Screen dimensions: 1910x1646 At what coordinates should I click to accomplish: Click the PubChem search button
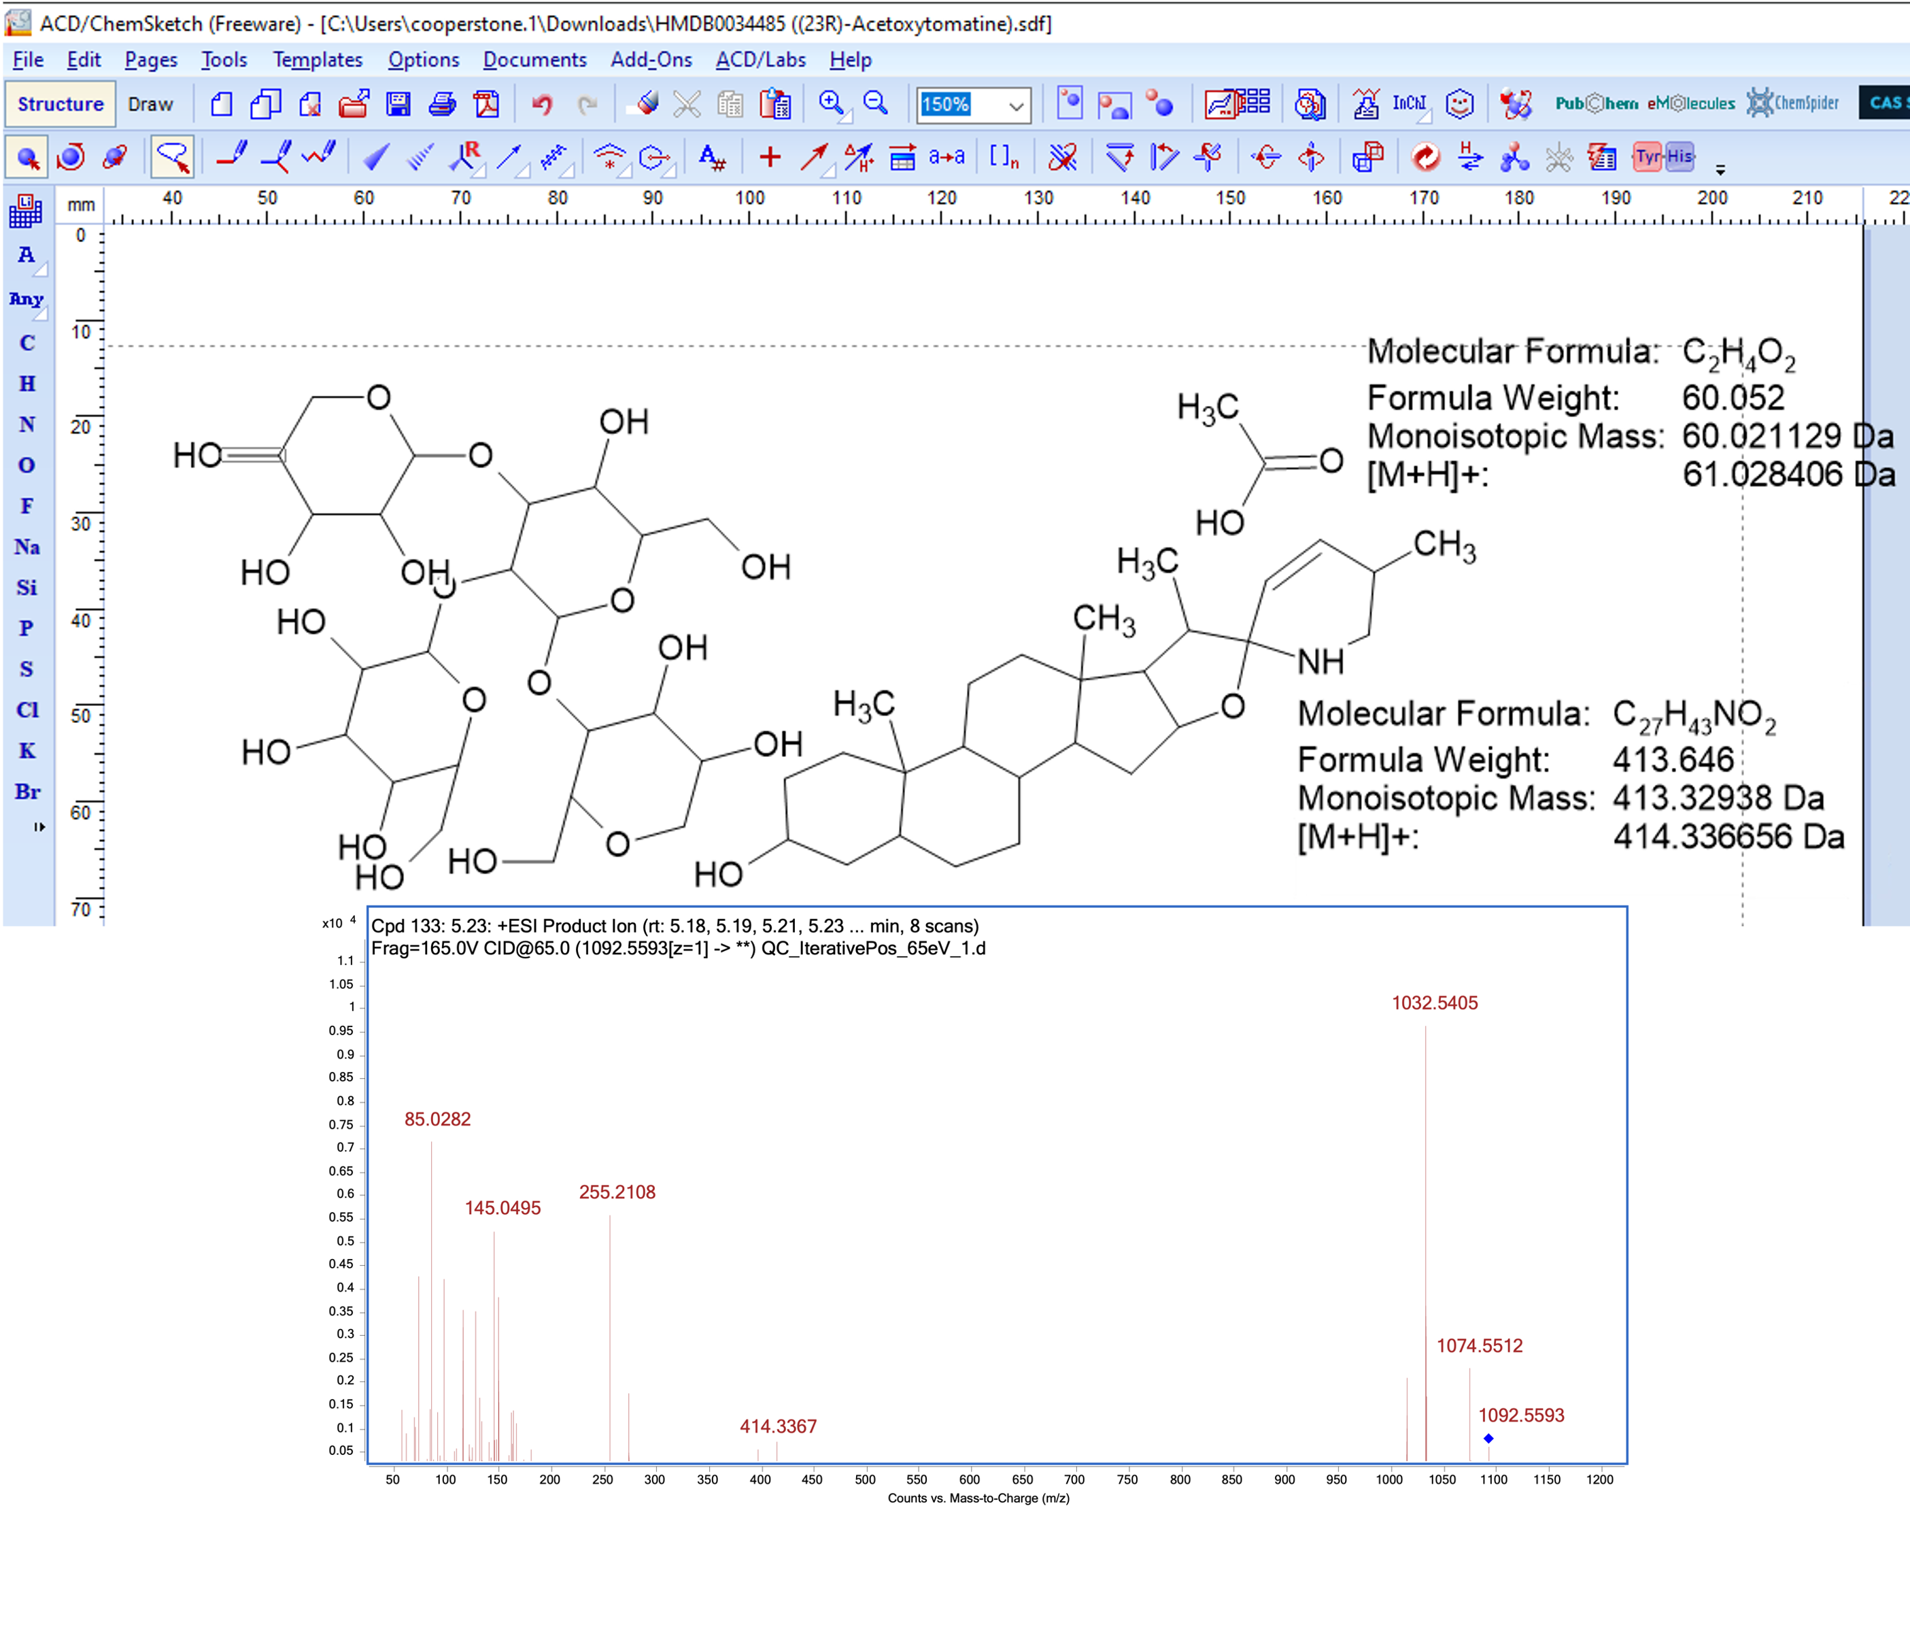point(1597,103)
